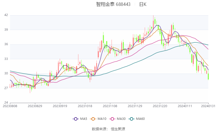The height and width of the screenshot is (131, 217).
Task: Click the 20240131 date axis label
Action: click(208, 106)
